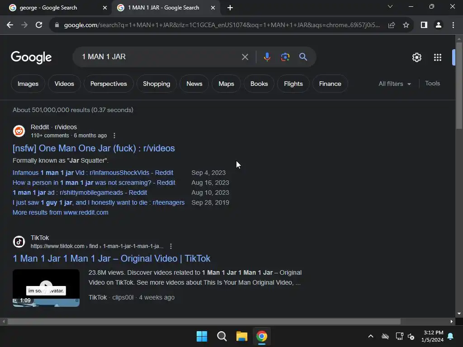
Task: Click the TikTok site favicon
Action: click(19, 242)
